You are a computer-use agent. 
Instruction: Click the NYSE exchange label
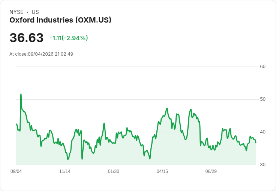16,12
